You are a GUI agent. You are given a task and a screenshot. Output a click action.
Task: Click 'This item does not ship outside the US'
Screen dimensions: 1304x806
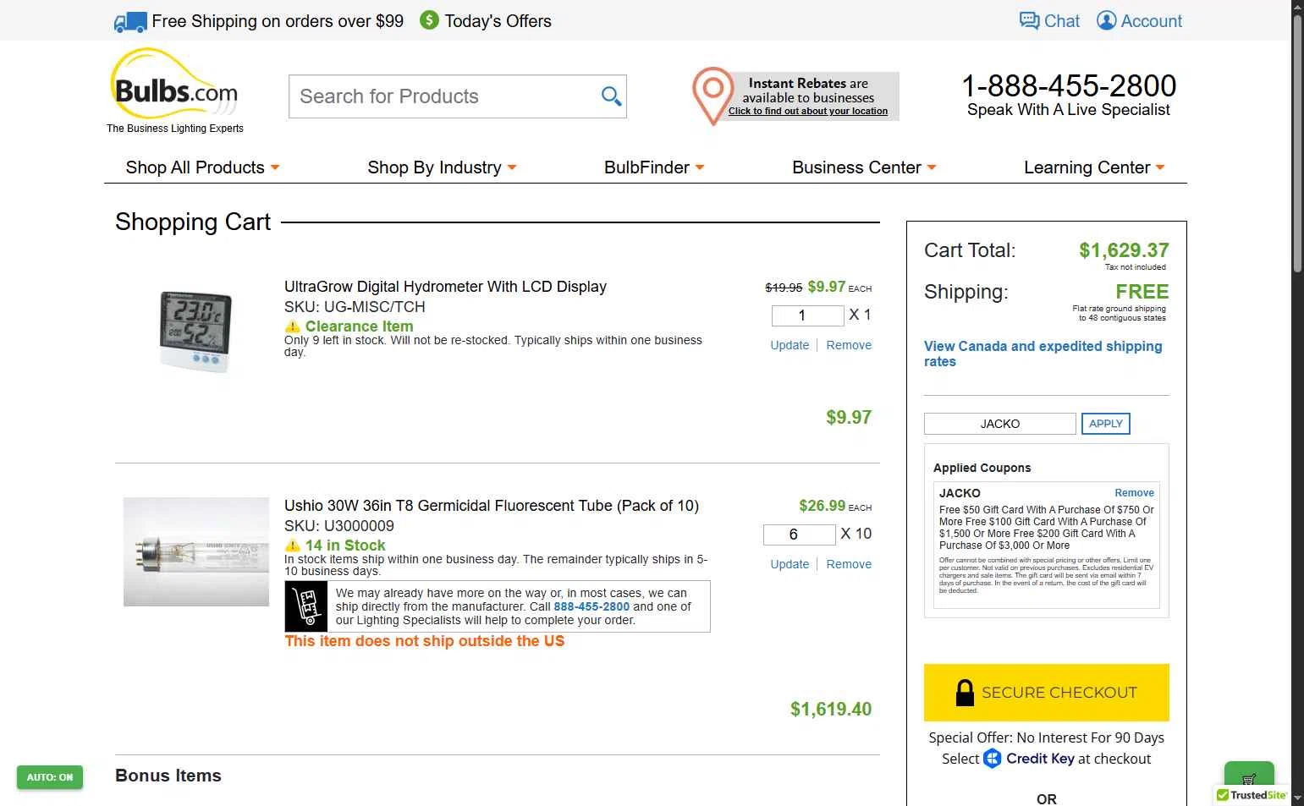pos(425,641)
